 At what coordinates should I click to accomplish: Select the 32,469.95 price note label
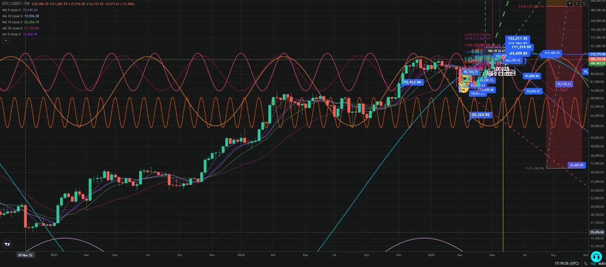pyautogui.click(x=576, y=165)
